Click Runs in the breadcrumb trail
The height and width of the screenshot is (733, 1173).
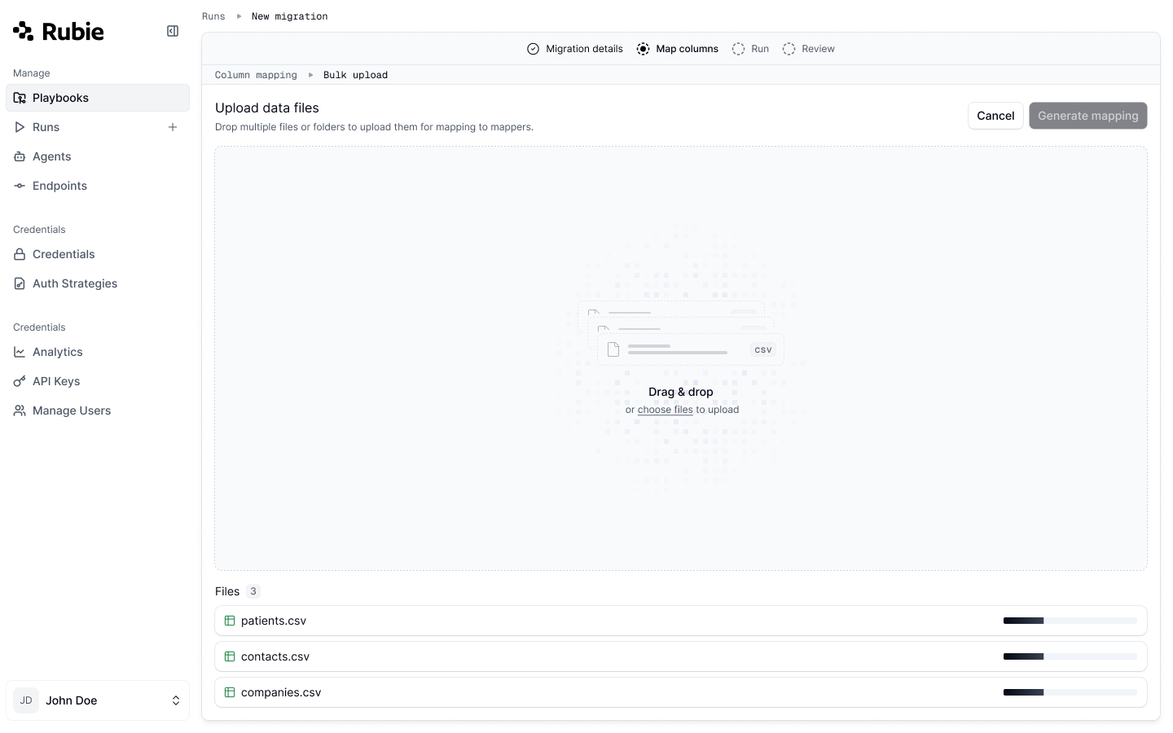pyautogui.click(x=213, y=15)
